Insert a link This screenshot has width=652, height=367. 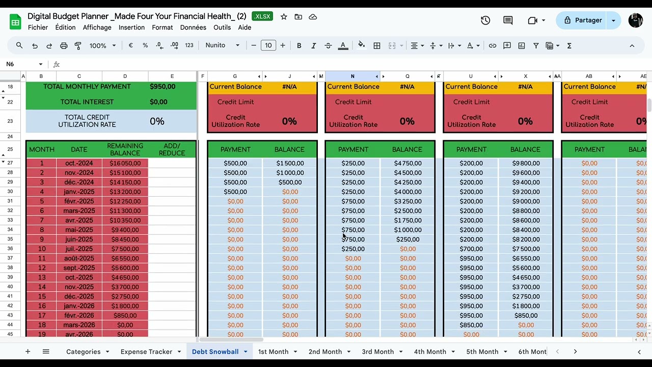tap(493, 45)
